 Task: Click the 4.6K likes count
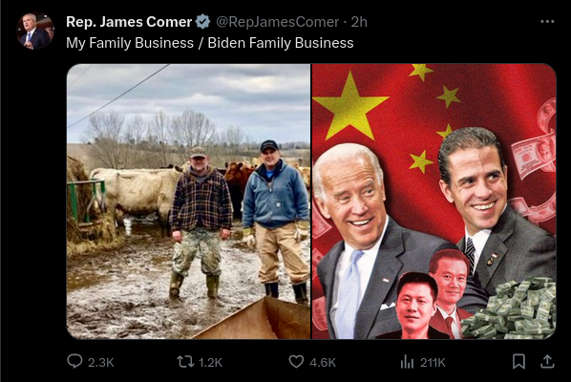[x=323, y=362]
